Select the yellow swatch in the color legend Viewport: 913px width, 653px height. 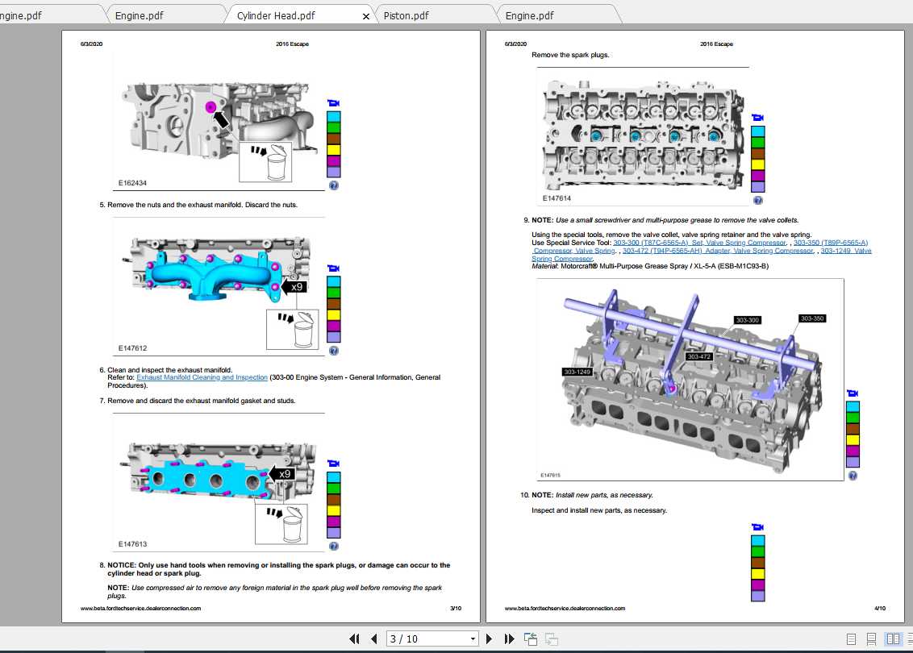333,149
